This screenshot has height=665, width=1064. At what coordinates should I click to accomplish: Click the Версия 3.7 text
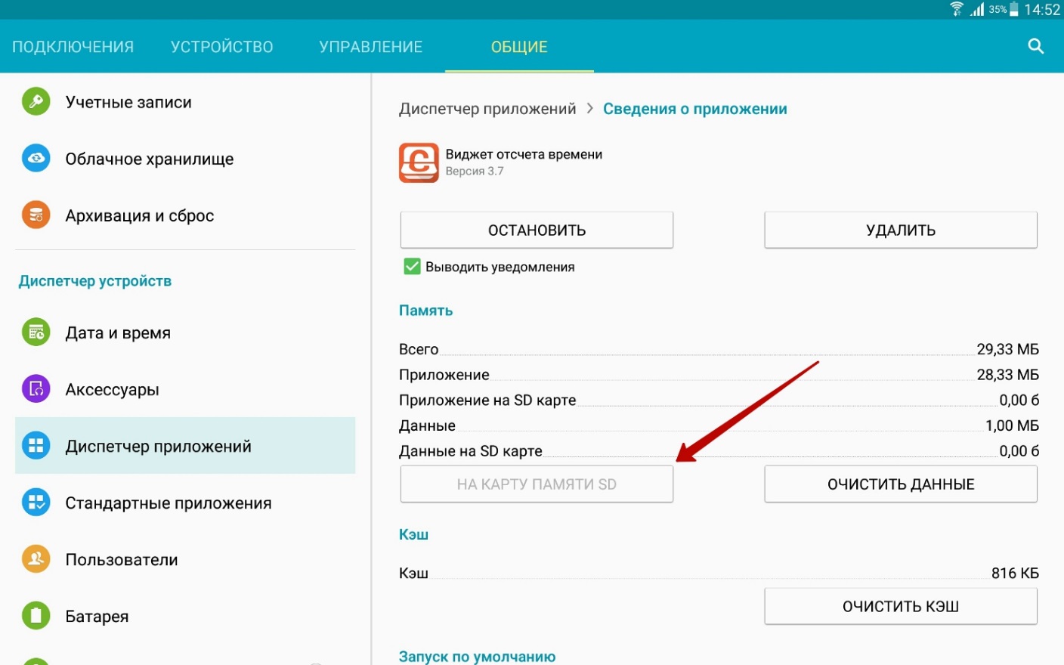pyautogui.click(x=475, y=172)
